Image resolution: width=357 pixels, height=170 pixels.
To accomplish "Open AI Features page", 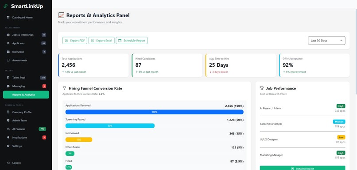I will [x=26, y=129].
